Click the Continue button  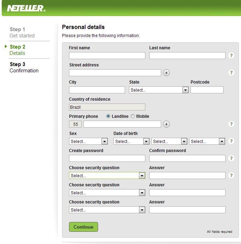click(x=83, y=227)
